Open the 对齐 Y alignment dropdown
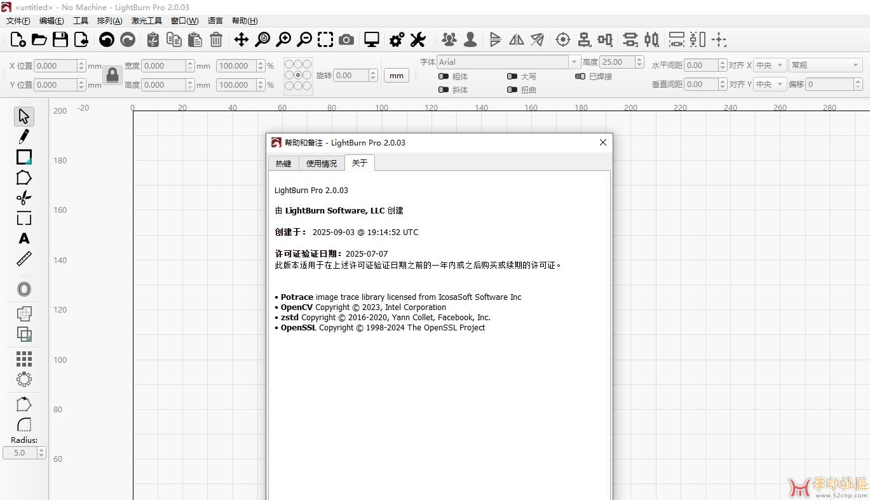This screenshot has width=870, height=500. (770, 84)
